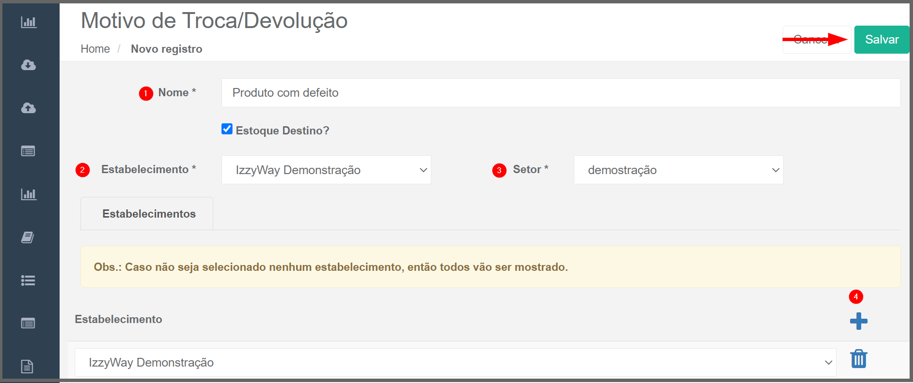Open the bulleted list sidebar icon

point(28,280)
